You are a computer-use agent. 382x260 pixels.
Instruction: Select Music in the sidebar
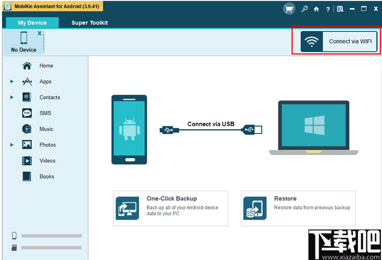pos(46,129)
